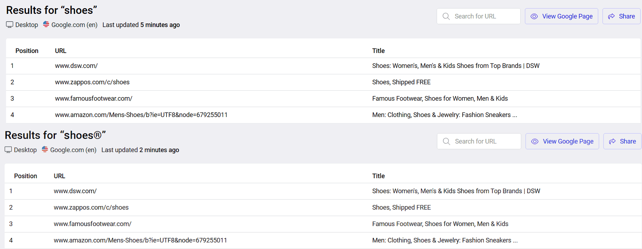The height and width of the screenshot is (249, 642).
Task: Click www.dsw.com/ in the "shoes" table
Action: point(76,66)
